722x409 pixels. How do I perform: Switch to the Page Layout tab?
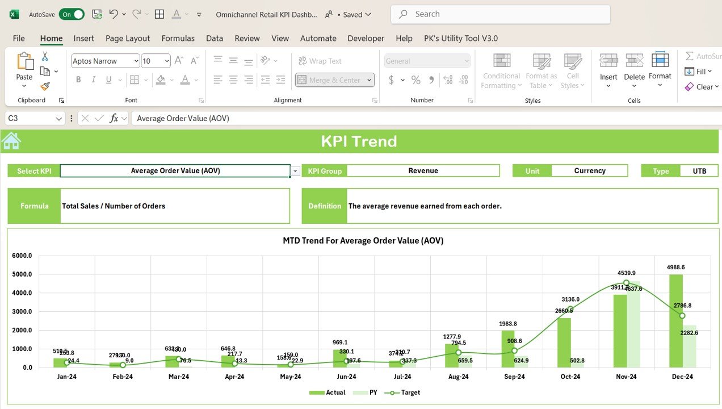pyautogui.click(x=128, y=38)
